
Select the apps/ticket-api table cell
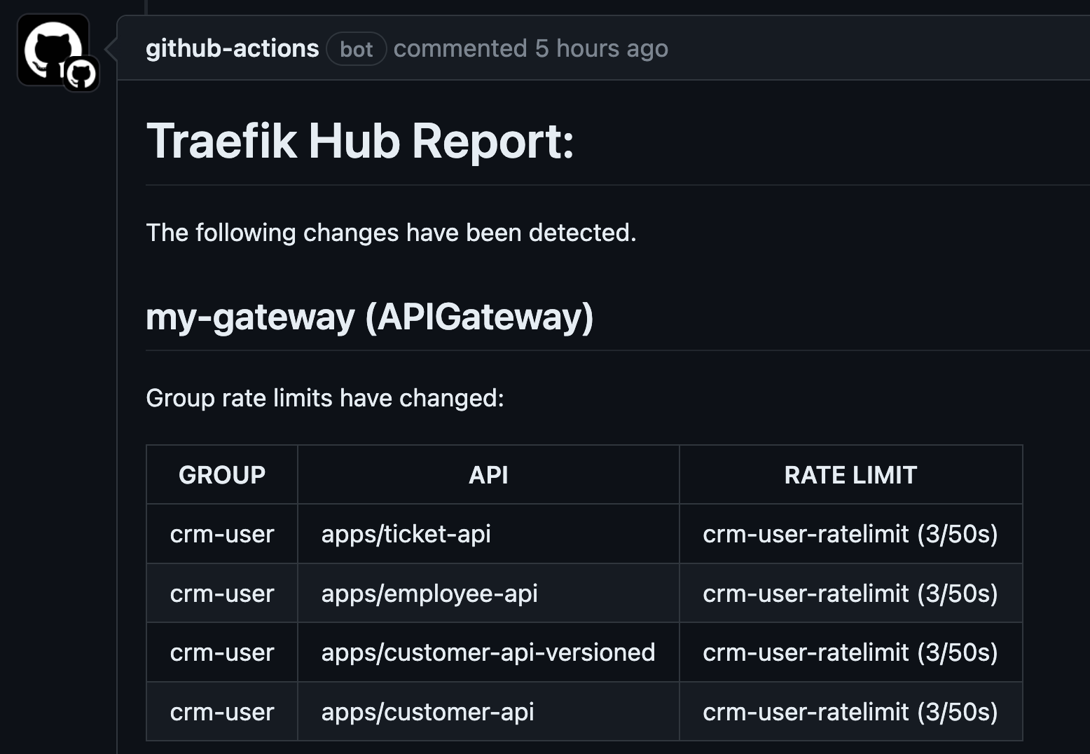(406, 533)
